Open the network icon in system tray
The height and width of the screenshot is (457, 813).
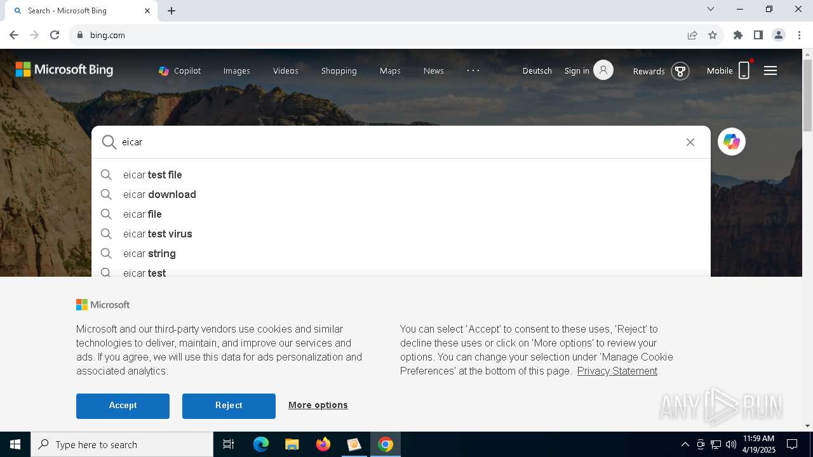point(716,444)
